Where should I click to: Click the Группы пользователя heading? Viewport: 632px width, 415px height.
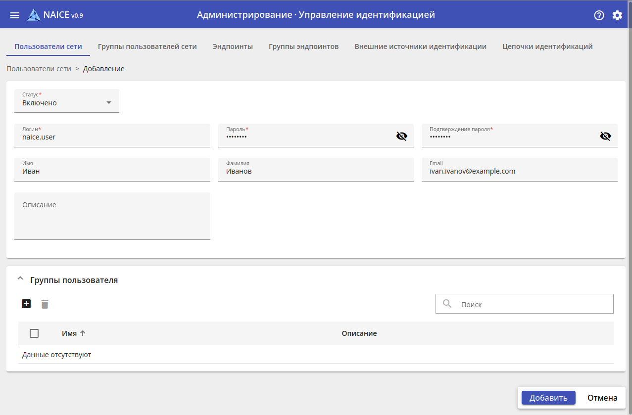tap(74, 280)
